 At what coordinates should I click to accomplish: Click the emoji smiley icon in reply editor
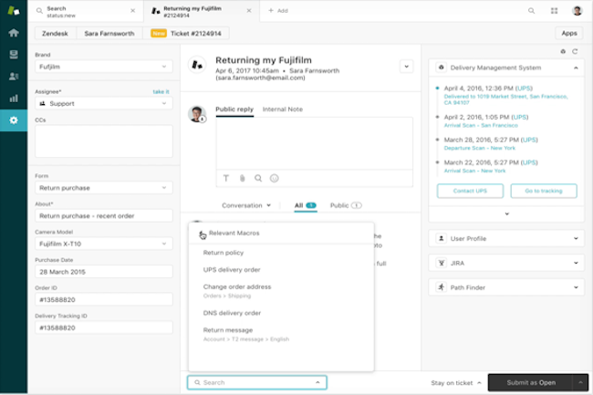pyautogui.click(x=274, y=178)
